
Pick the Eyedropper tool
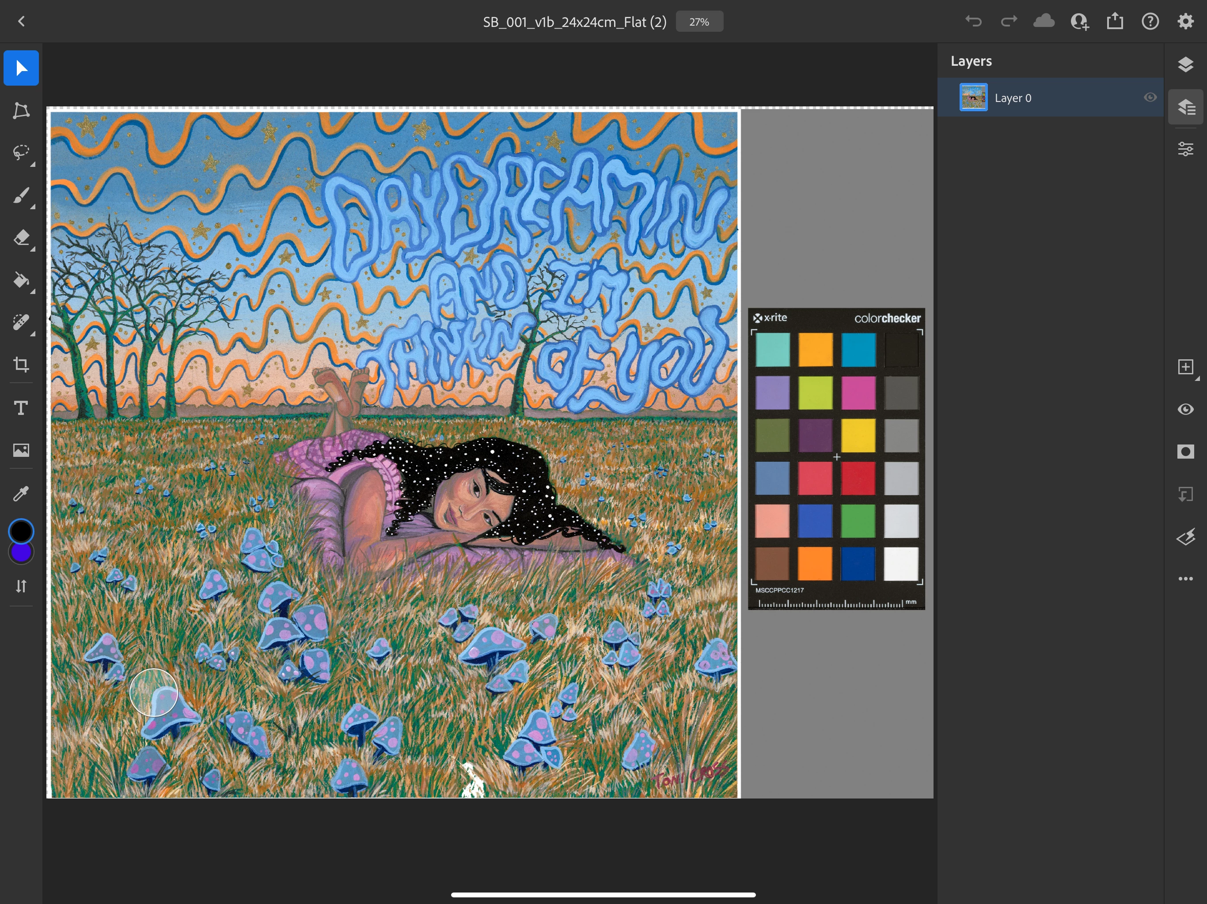(21, 493)
